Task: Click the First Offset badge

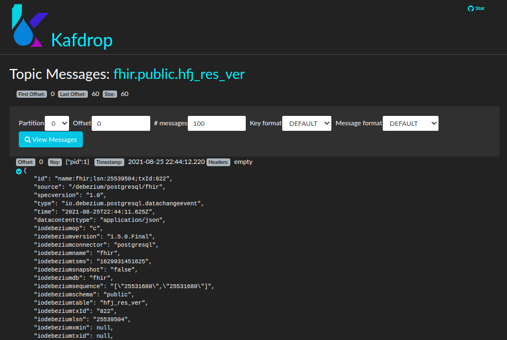Action: pyautogui.click(x=31, y=94)
